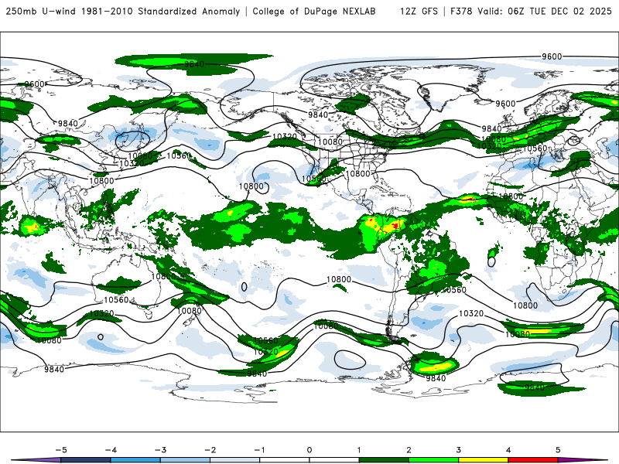Select the colorbar tick label "3"
The width and height of the screenshot is (619, 464).
[458, 450]
